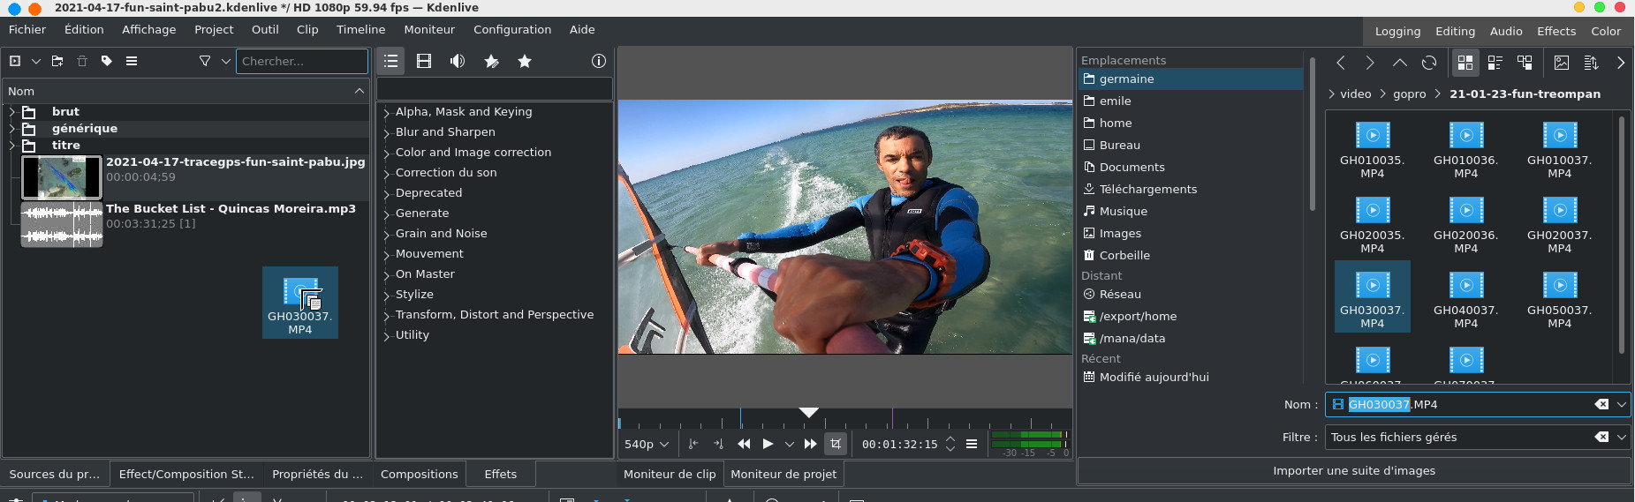Select GH040037.MP4 file in browser

(1466, 299)
